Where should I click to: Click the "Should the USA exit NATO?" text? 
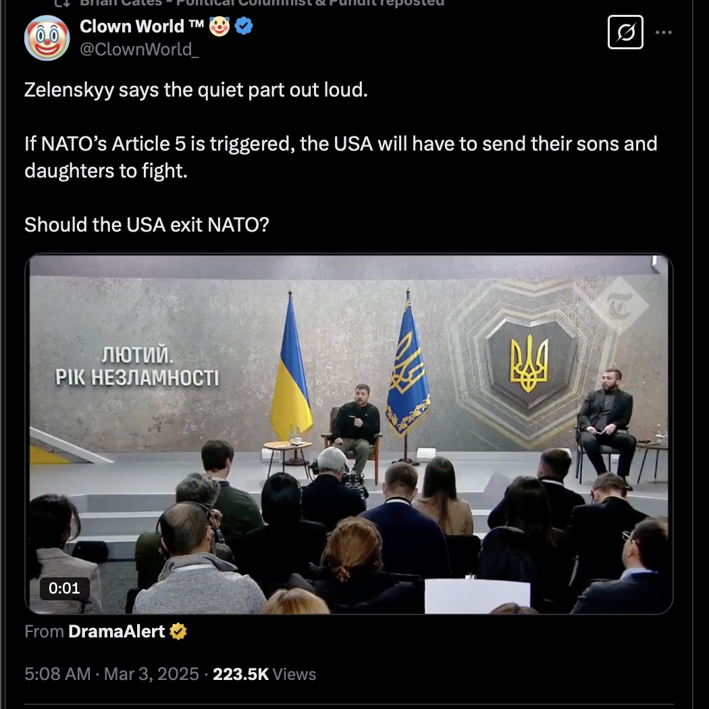(147, 225)
